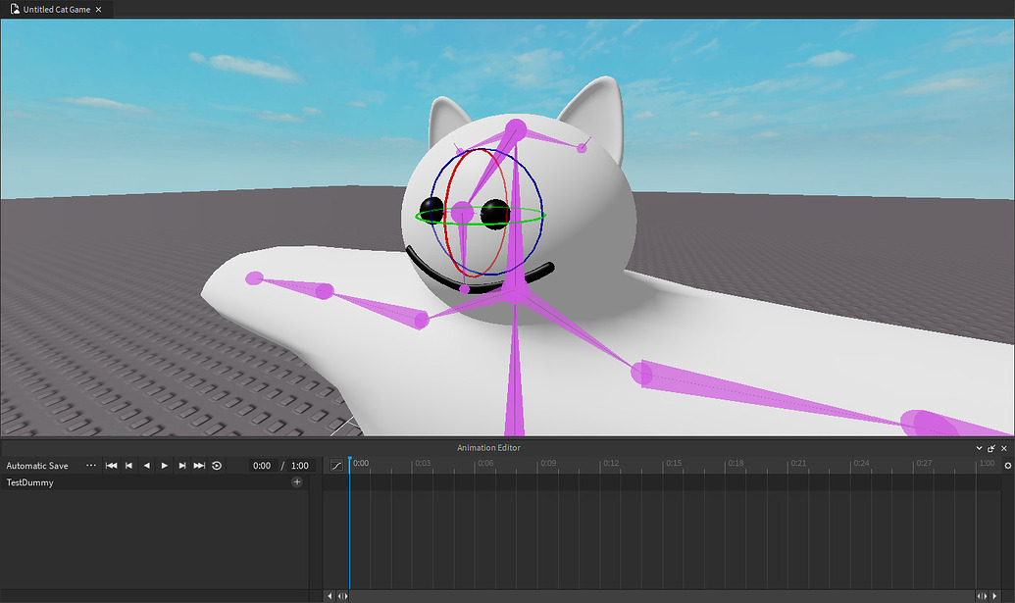
Task: Toggle Automatic Save in the Animation Editor
Action: tap(39, 465)
